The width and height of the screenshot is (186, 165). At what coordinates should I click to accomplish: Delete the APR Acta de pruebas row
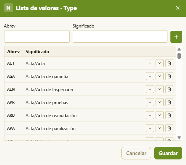[169, 102]
